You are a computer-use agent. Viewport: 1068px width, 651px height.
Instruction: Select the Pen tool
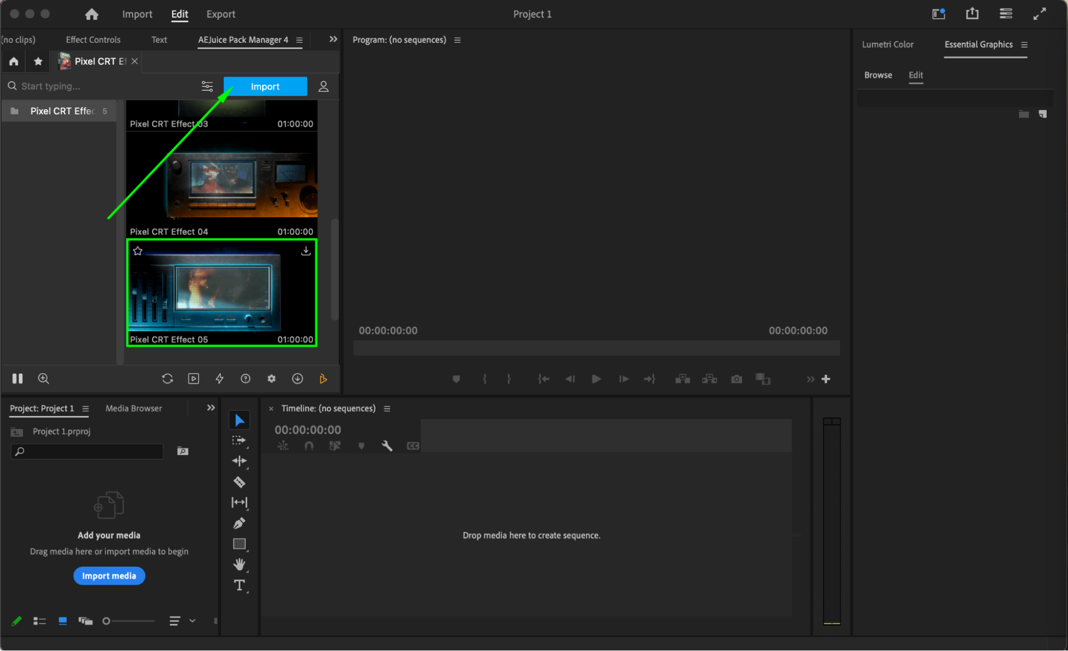pyautogui.click(x=239, y=523)
